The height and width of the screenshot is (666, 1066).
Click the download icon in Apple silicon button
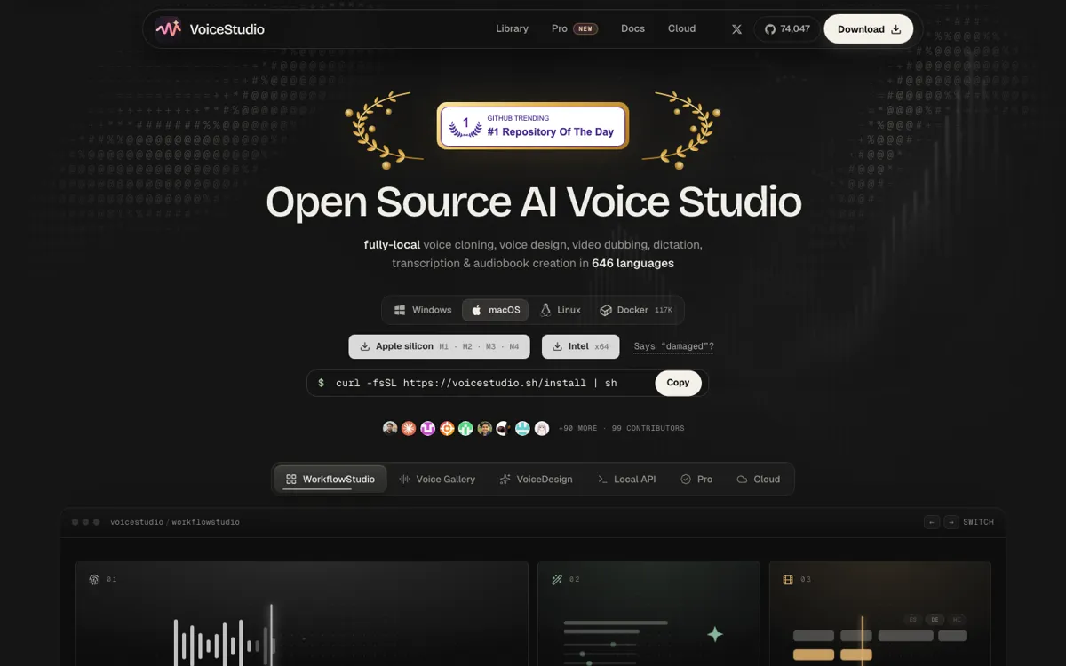pyautogui.click(x=365, y=346)
